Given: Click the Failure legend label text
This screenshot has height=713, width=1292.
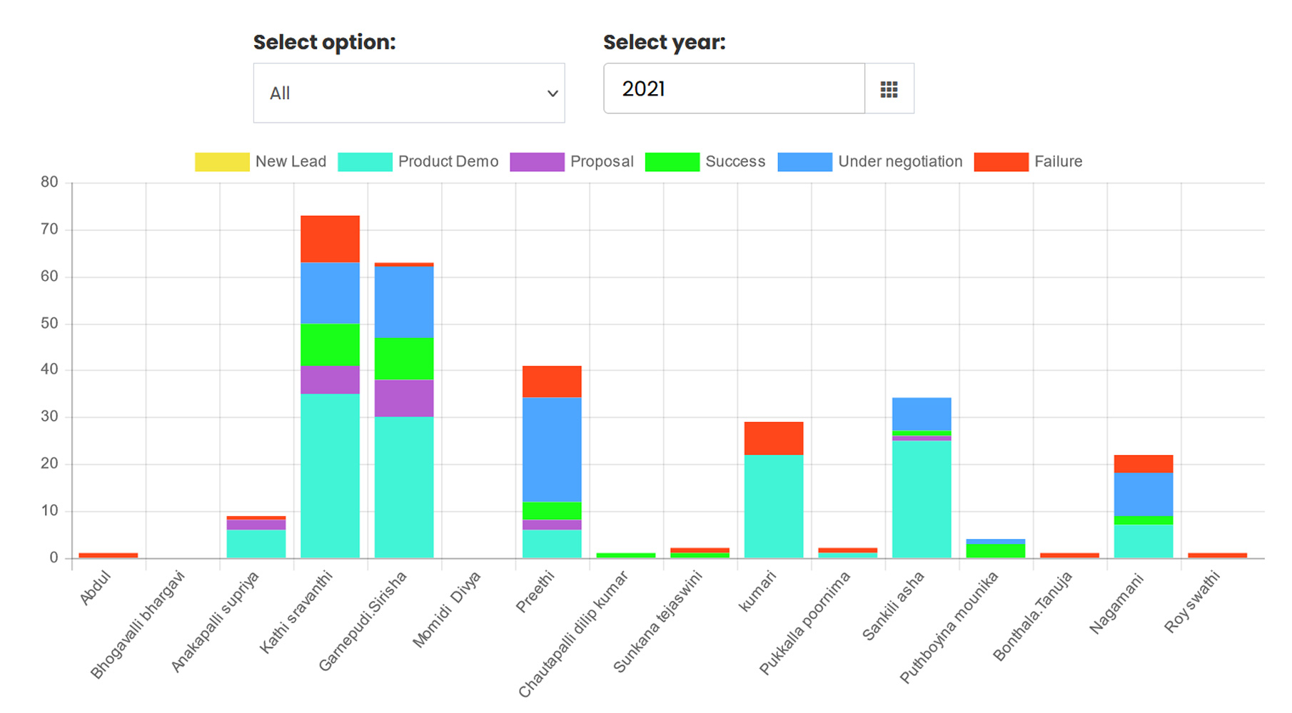Looking at the screenshot, I should point(1058,162).
